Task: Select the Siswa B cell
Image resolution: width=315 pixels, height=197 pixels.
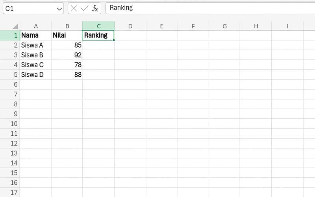Action: 36,55
